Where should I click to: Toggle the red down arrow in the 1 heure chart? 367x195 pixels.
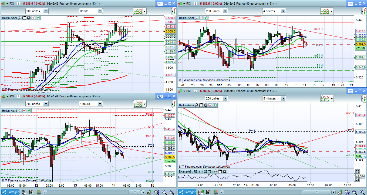tap(24, 111)
